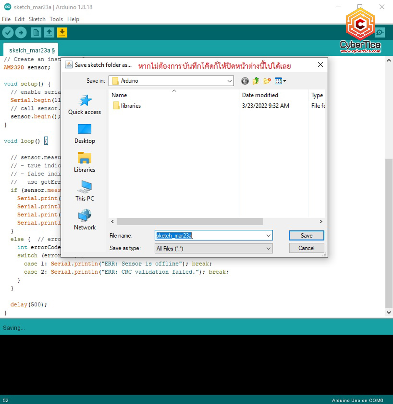This screenshot has width=393, height=404.
Task: Expand the Save as type dropdown
Action: (x=268, y=248)
